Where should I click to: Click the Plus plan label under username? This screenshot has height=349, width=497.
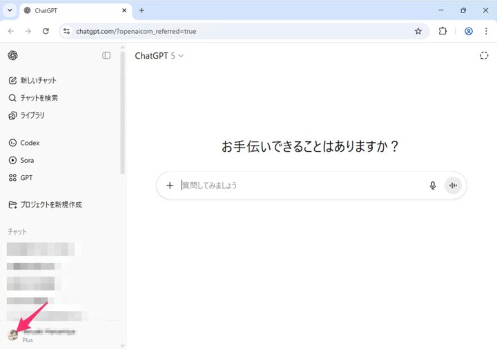click(28, 340)
